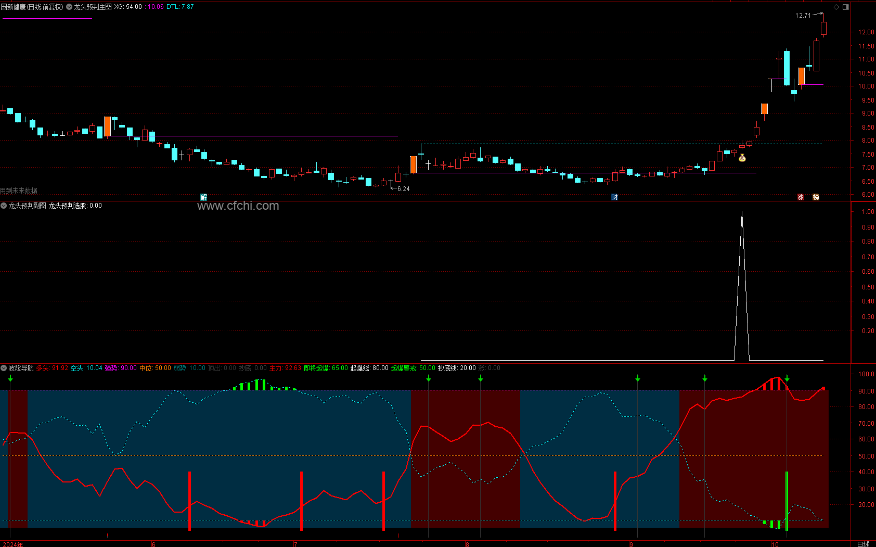Open the 龙头预判主图 indicator dropdown
This screenshot has height=547, width=876.
point(69,7)
